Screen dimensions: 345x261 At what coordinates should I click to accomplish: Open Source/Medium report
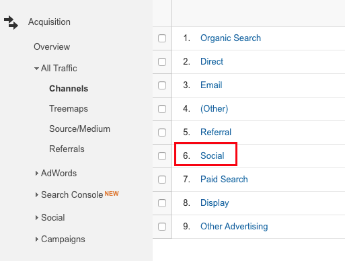pyautogui.click(x=79, y=129)
